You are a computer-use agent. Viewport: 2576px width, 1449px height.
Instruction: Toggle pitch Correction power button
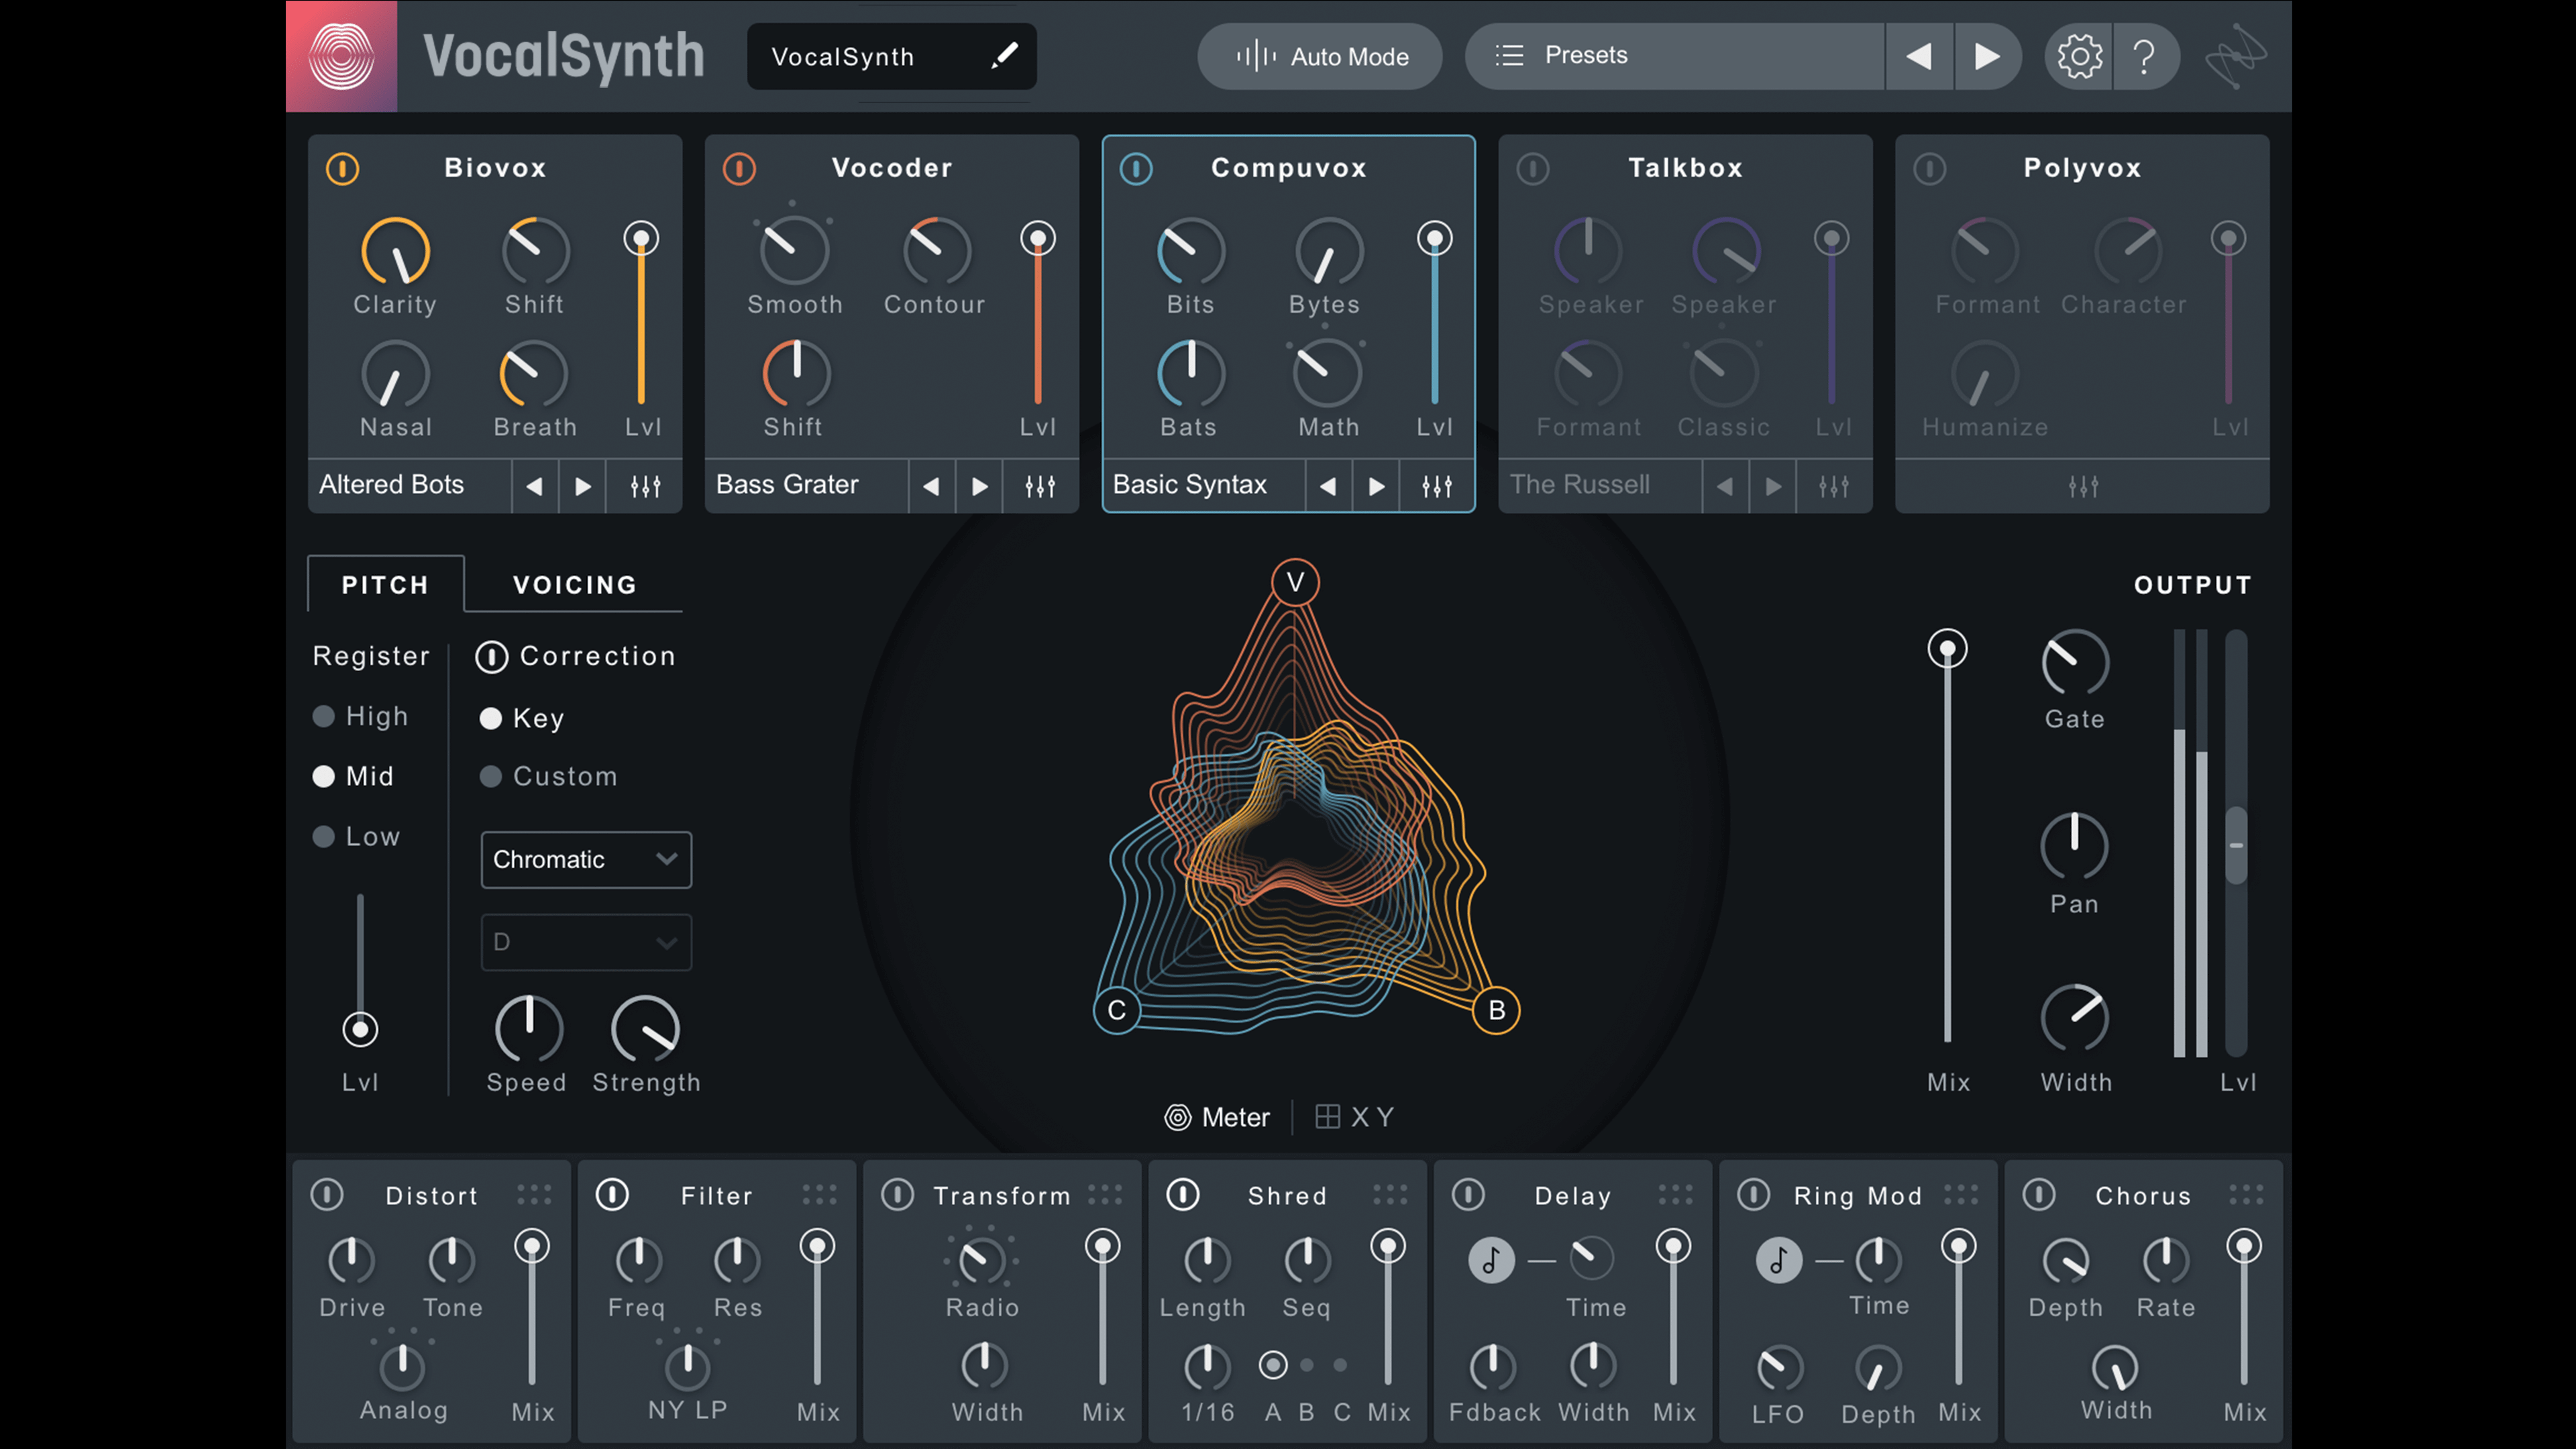point(491,656)
